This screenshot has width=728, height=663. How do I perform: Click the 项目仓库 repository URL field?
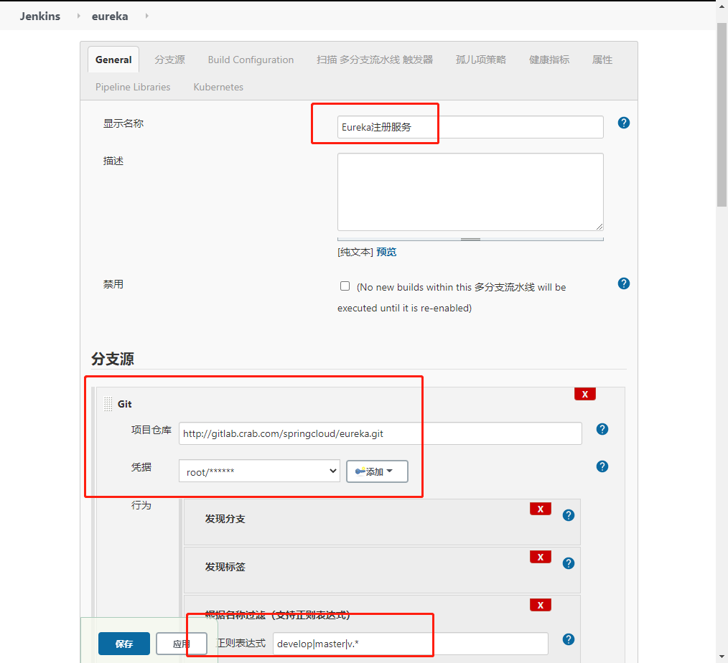click(381, 433)
